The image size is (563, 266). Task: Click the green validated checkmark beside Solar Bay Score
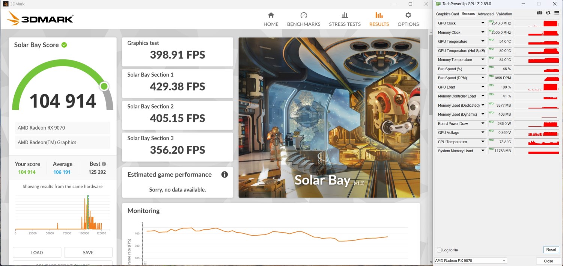(64, 45)
